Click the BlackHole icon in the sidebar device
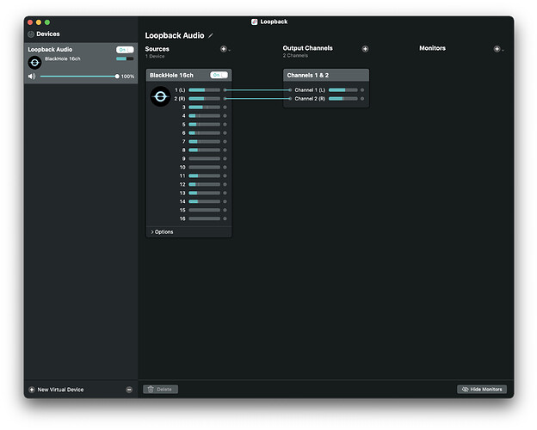 coord(34,63)
